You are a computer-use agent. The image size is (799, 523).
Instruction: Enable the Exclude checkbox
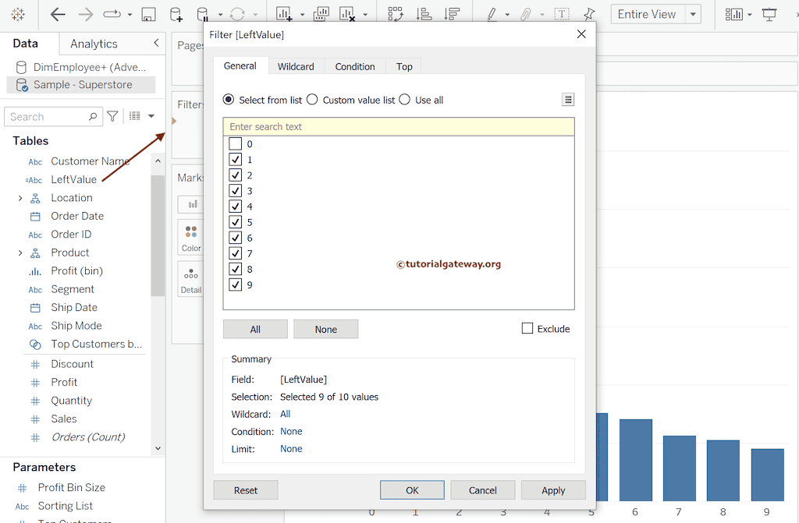pos(527,329)
